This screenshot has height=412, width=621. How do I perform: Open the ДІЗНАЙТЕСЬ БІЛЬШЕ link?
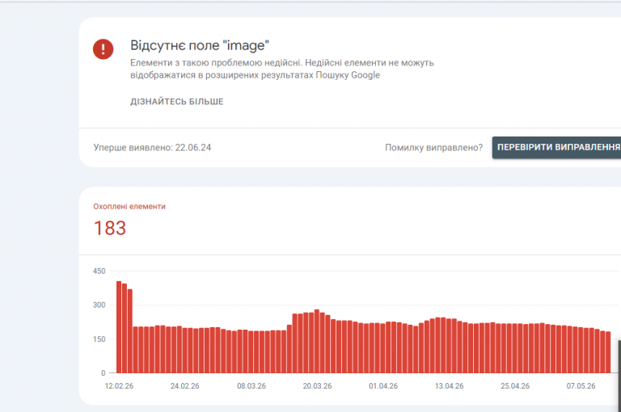click(x=176, y=102)
